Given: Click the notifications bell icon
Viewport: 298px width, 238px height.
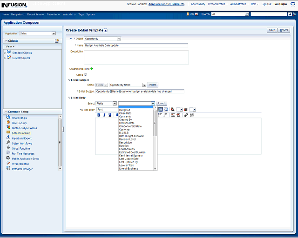Looking at the screenshot, I should point(188,14).
